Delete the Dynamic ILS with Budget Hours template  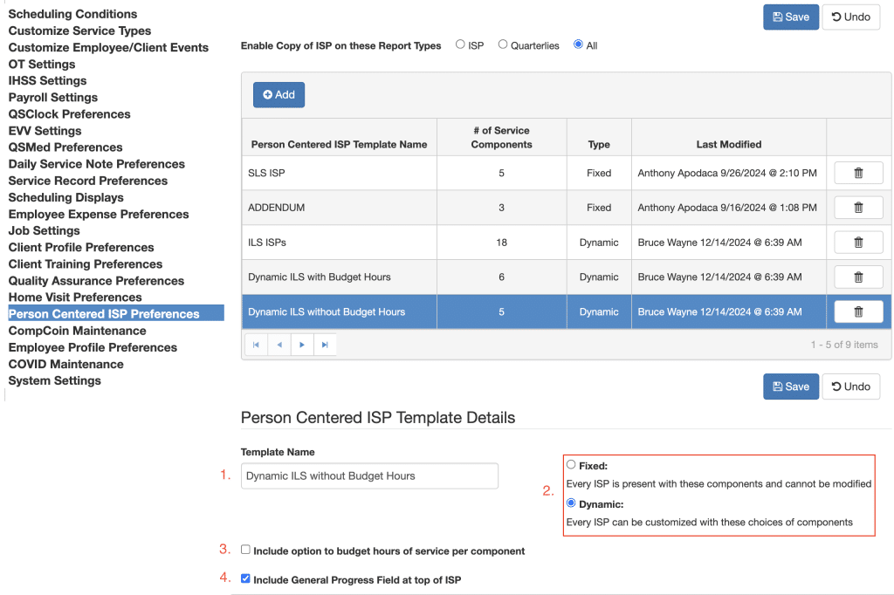858,277
